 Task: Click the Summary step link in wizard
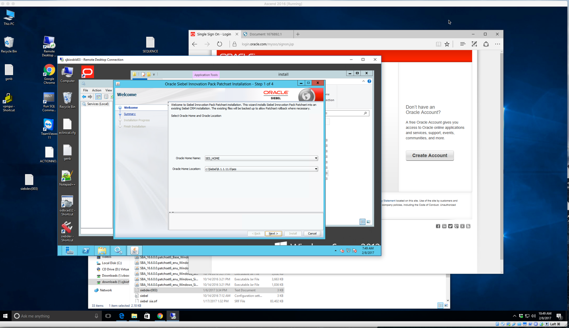[129, 114]
